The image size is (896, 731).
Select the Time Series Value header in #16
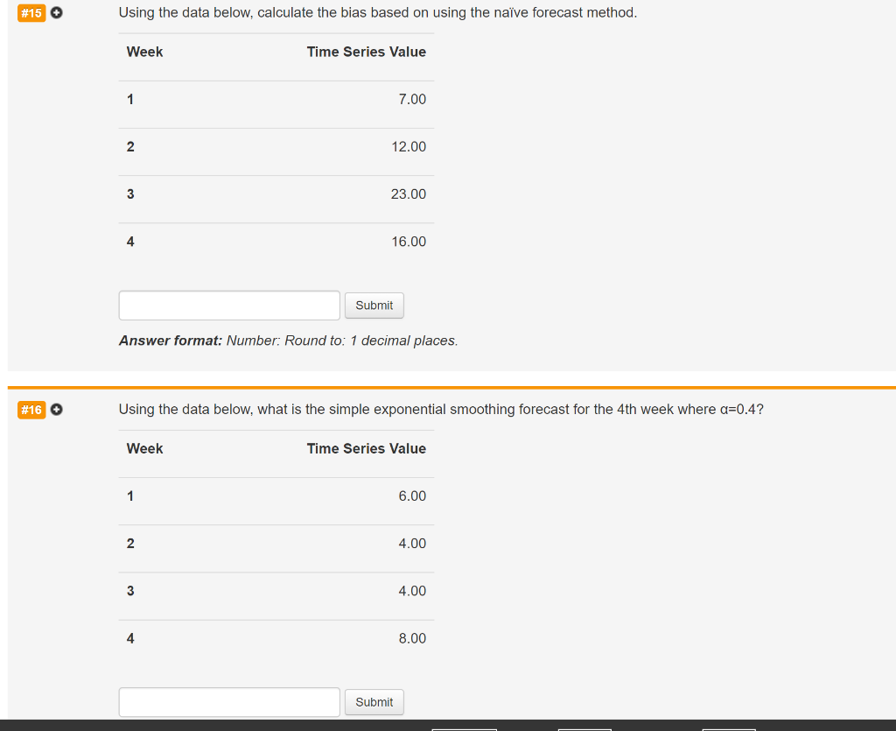367,448
